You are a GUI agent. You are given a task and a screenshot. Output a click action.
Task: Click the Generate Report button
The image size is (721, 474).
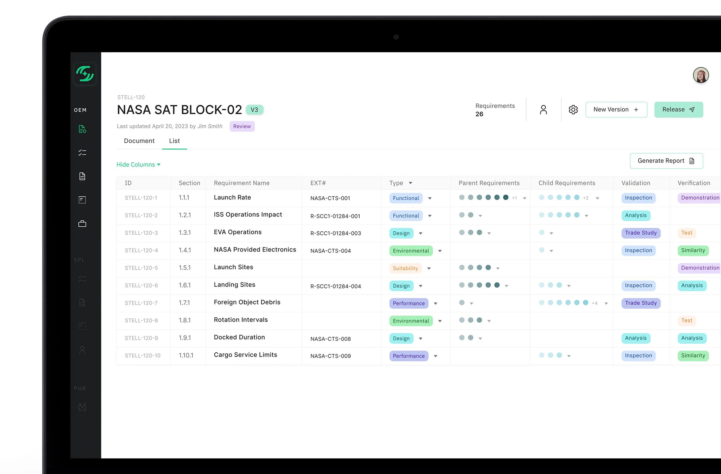click(x=666, y=161)
